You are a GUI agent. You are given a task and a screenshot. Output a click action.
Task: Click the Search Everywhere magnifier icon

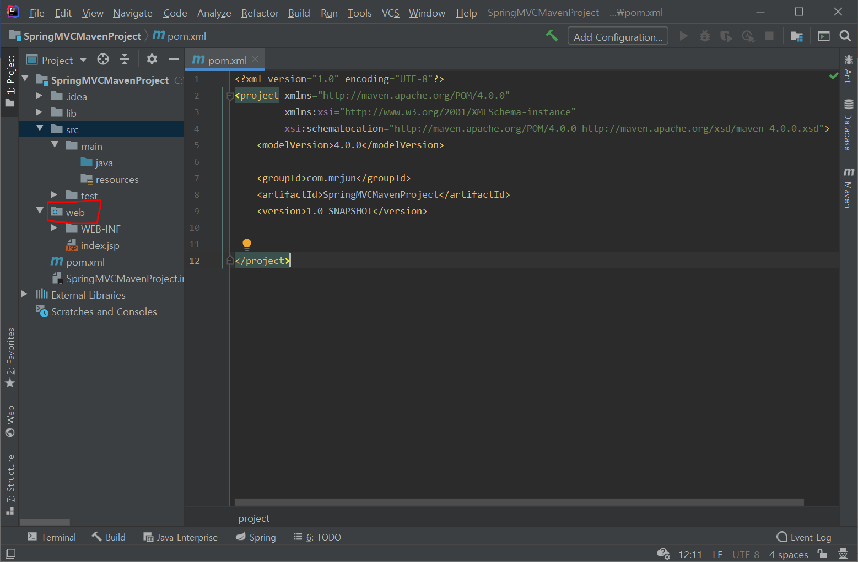pyautogui.click(x=845, y=36)
